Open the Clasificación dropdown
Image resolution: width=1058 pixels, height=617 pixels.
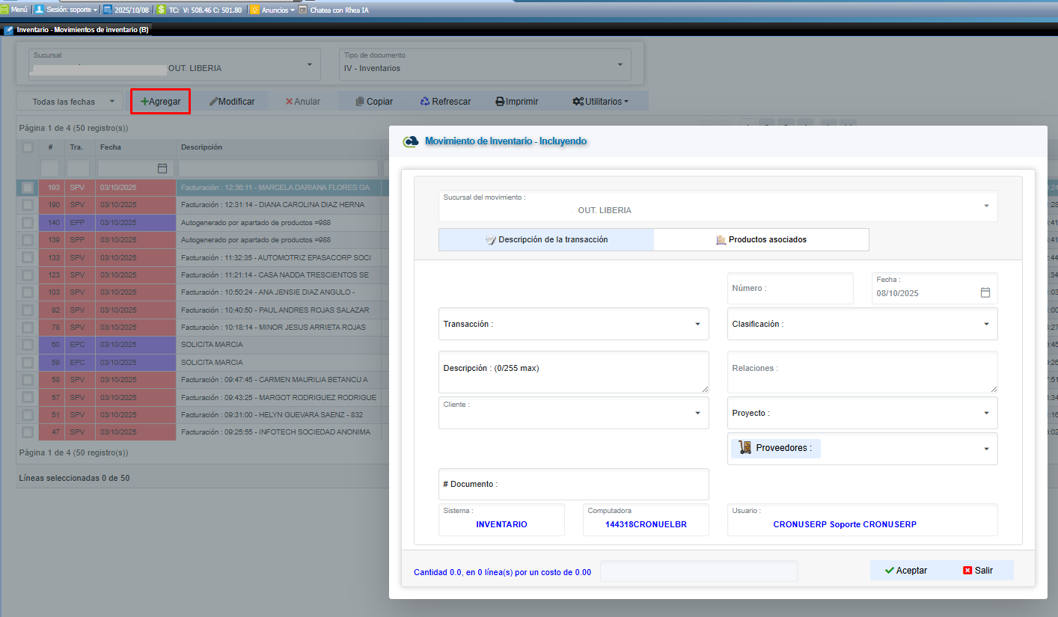point(985,324)
